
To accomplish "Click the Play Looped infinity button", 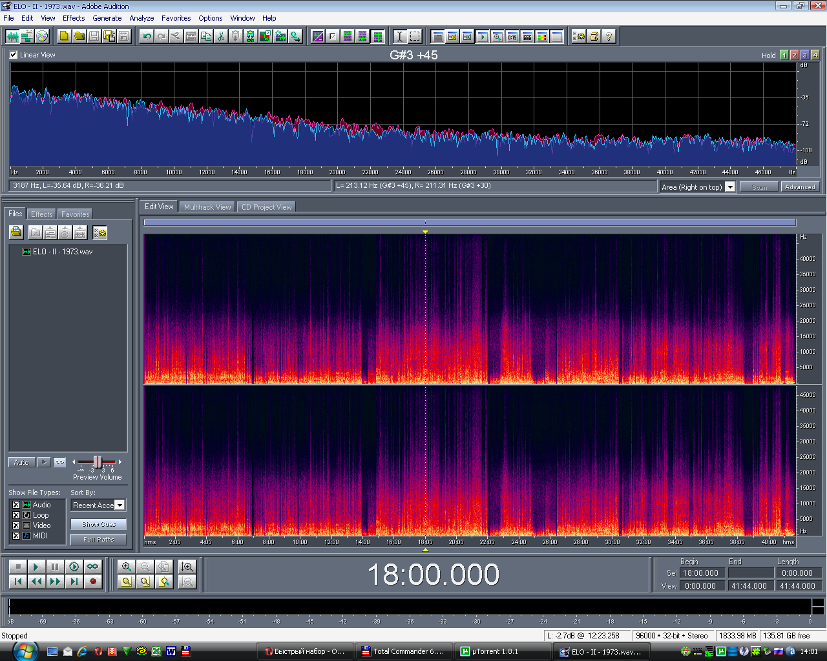I will tap(93, 567).
